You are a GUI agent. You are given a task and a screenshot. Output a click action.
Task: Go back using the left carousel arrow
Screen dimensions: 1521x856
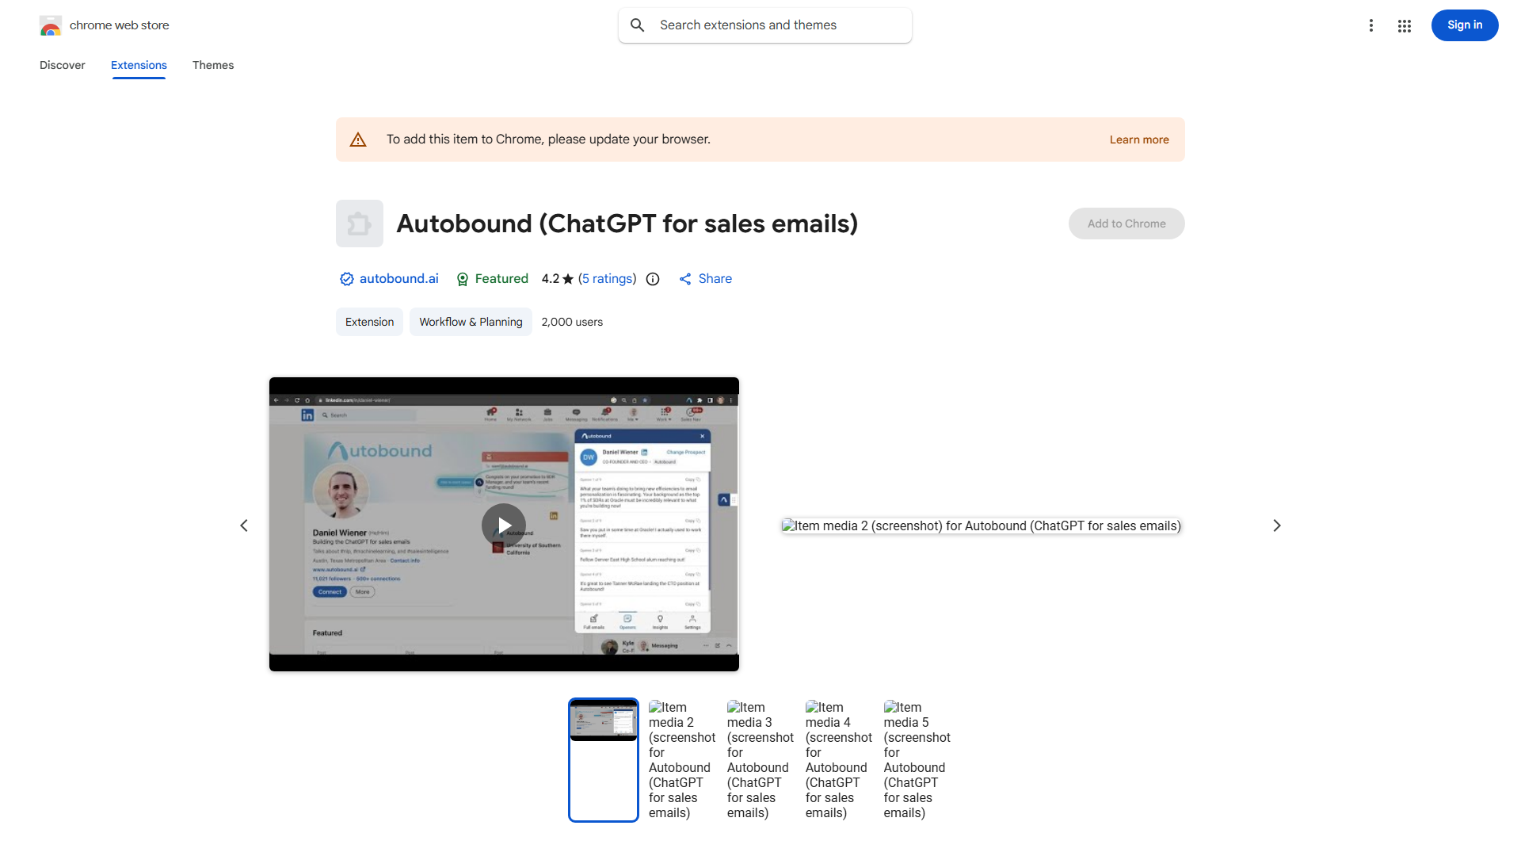click(x=243, y=525)
